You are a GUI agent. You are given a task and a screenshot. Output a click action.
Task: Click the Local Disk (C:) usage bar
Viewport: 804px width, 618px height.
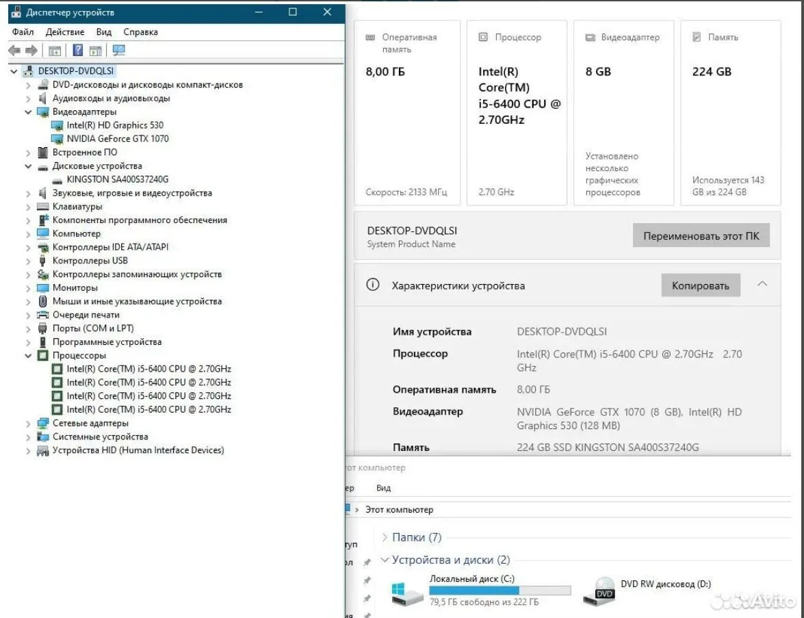pyautogui.click(x=500, y=591)
